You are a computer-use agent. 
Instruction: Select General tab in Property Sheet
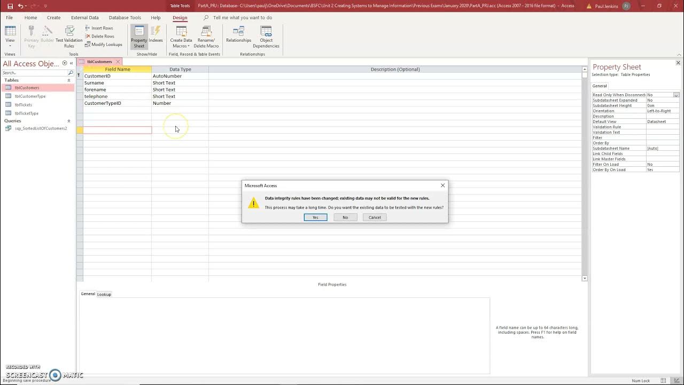tap(600, 86)
